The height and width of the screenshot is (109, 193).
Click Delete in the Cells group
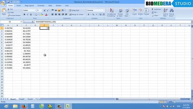(x=140, y=12)
